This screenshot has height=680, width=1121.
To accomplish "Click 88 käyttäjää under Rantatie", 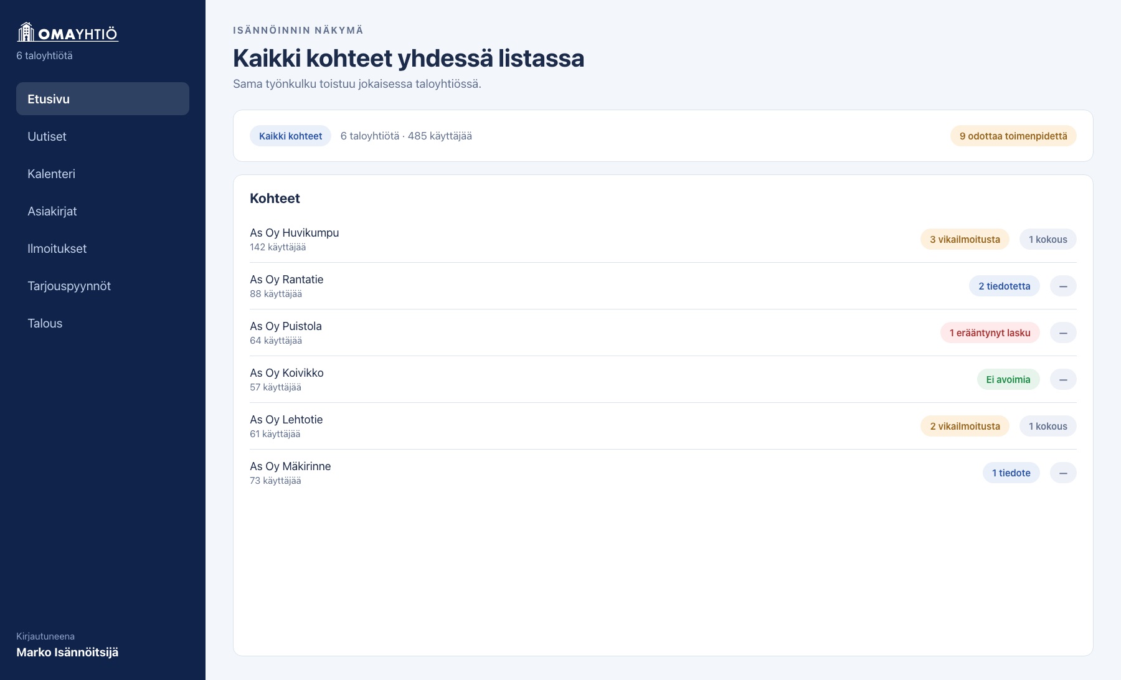I will tap(276, 294).
